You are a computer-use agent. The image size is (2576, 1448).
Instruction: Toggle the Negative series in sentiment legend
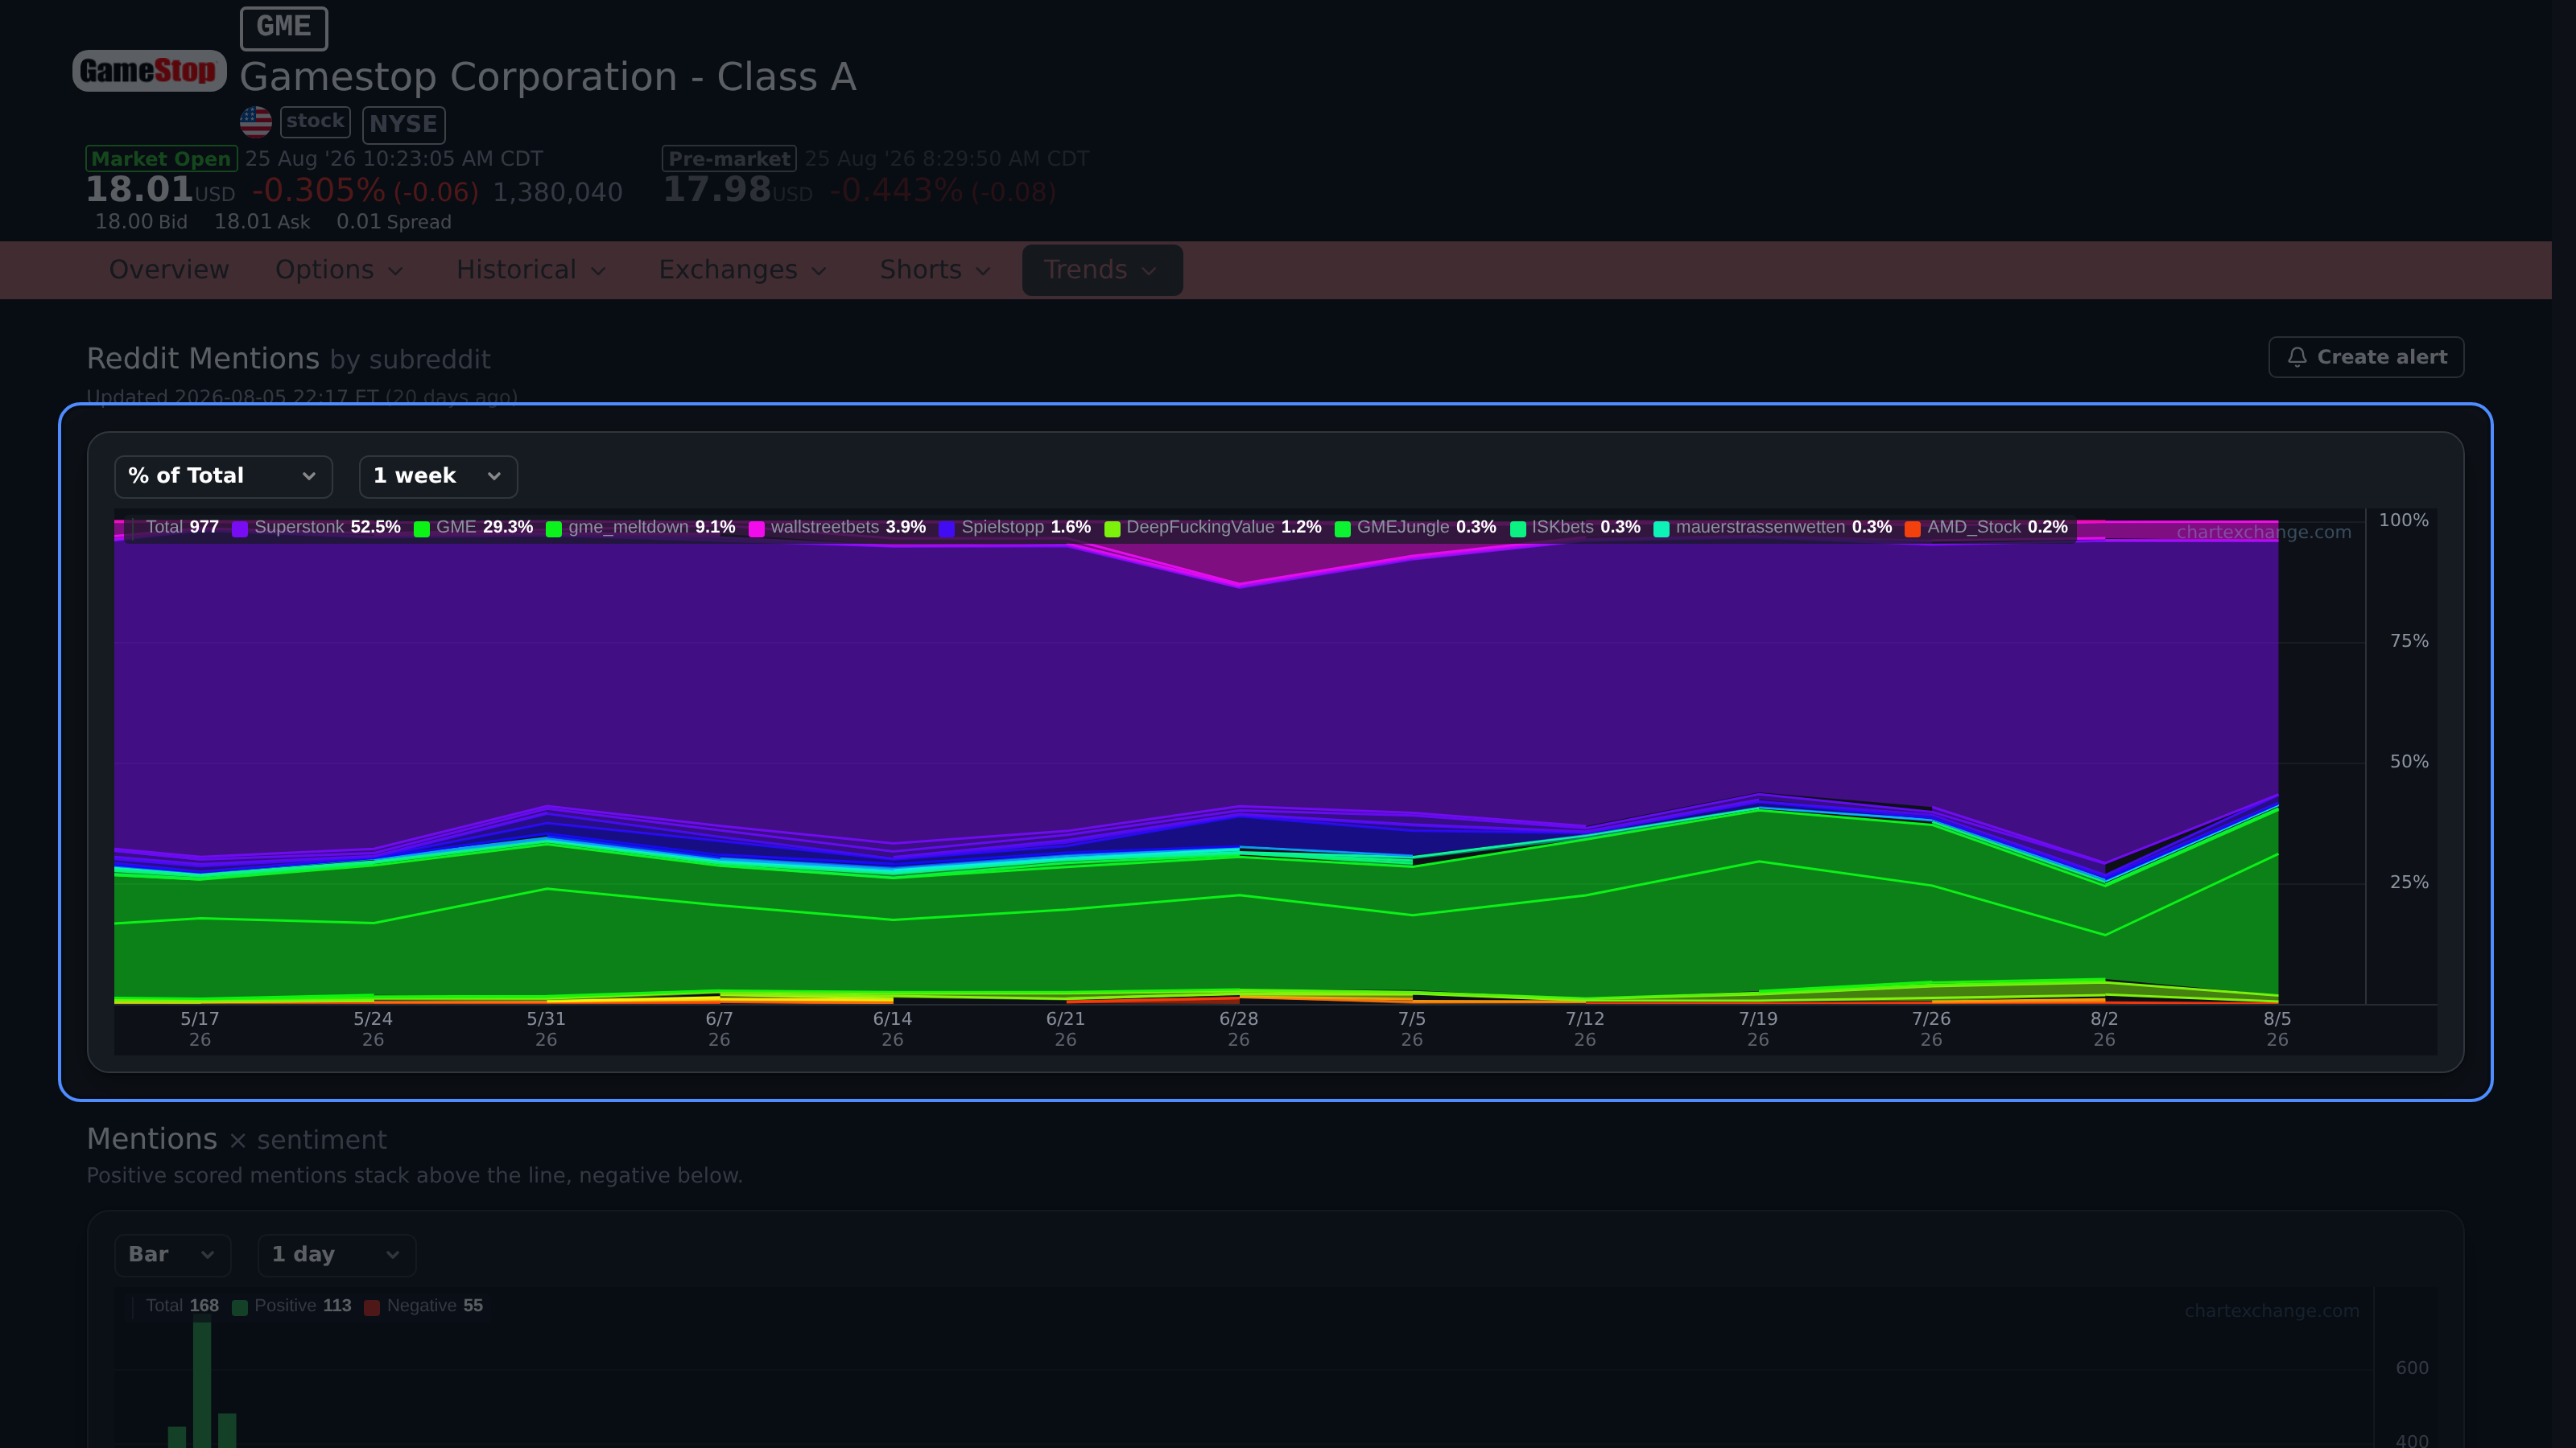(x=424, y=1306)
